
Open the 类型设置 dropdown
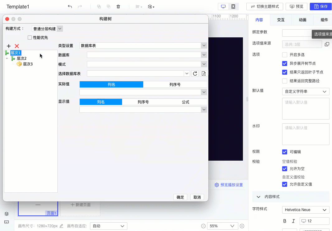[x=143, y=45]
